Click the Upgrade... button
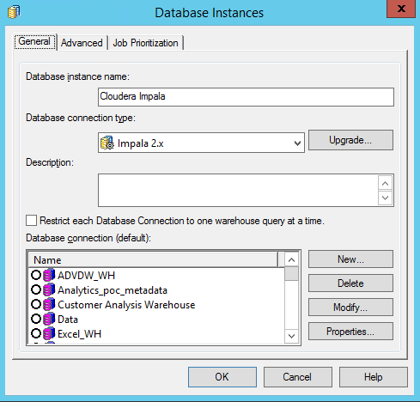 350,140
